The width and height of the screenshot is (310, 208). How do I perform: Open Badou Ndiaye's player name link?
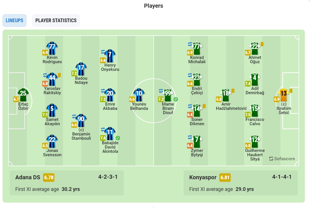click(81, 80)
